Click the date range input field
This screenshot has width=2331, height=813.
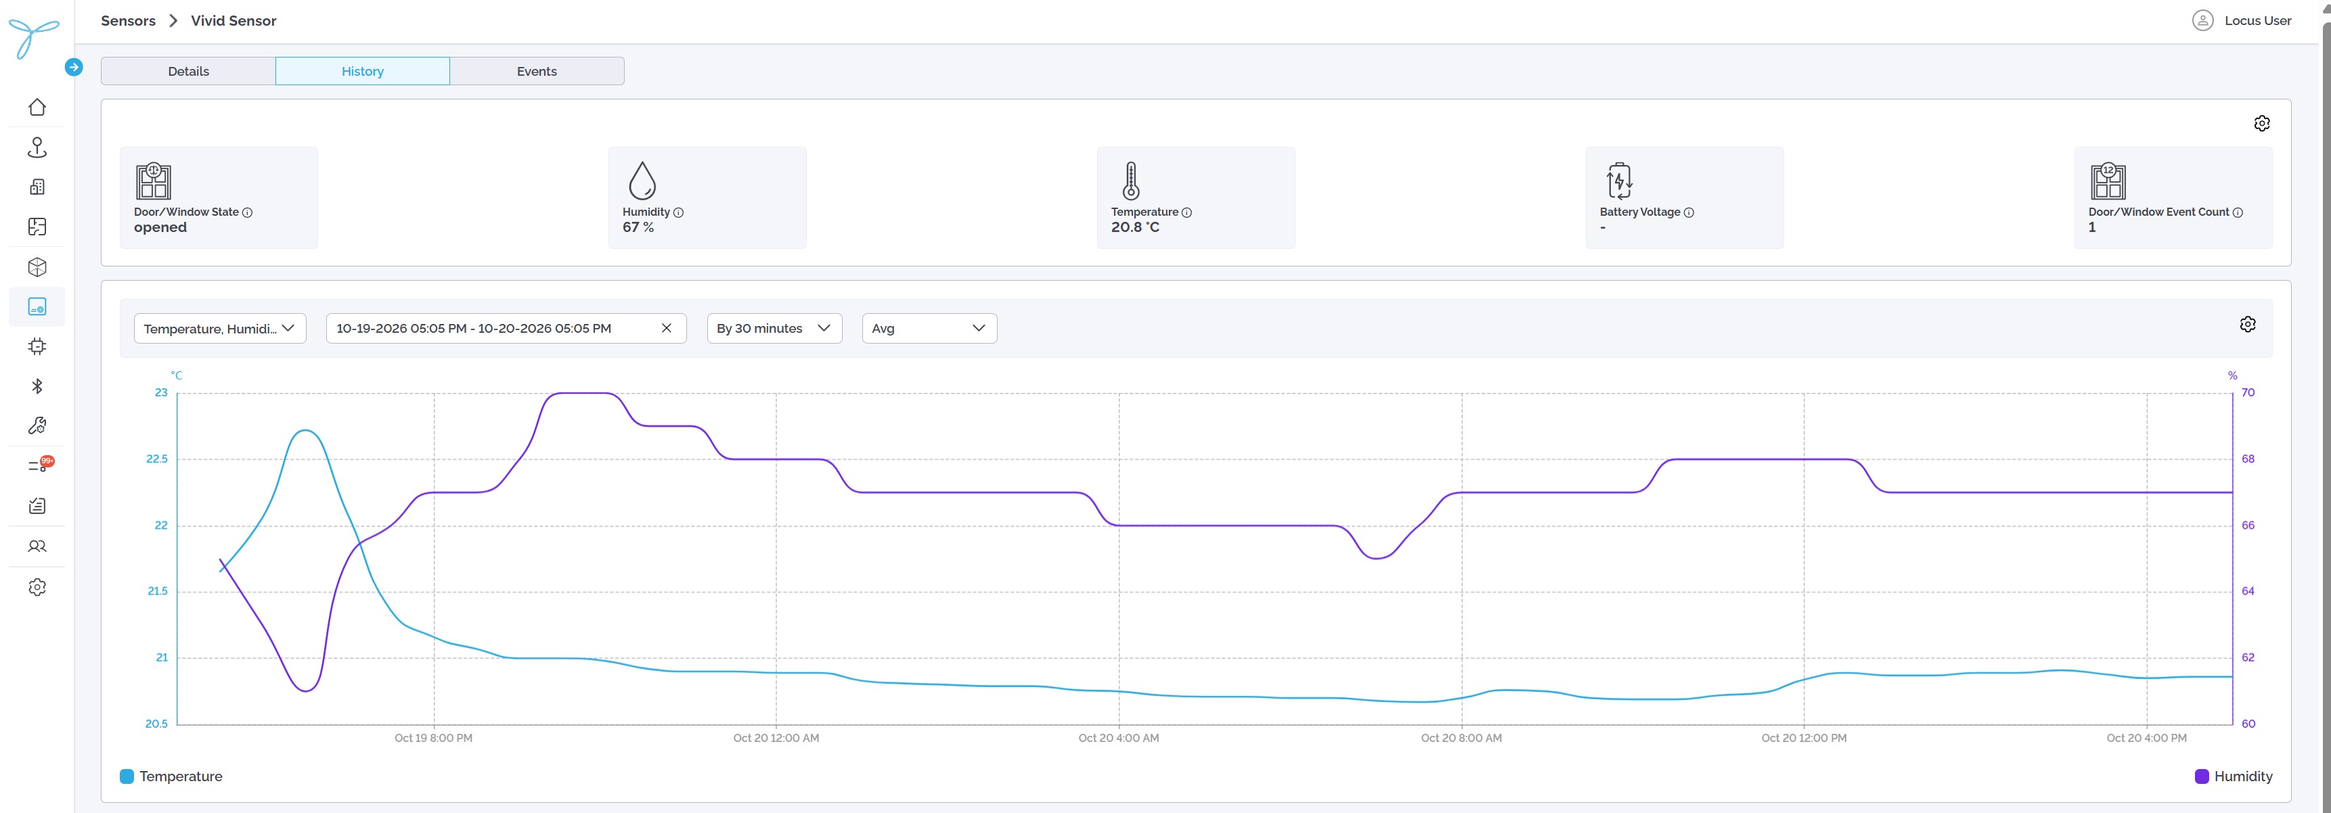click(506, 328)
